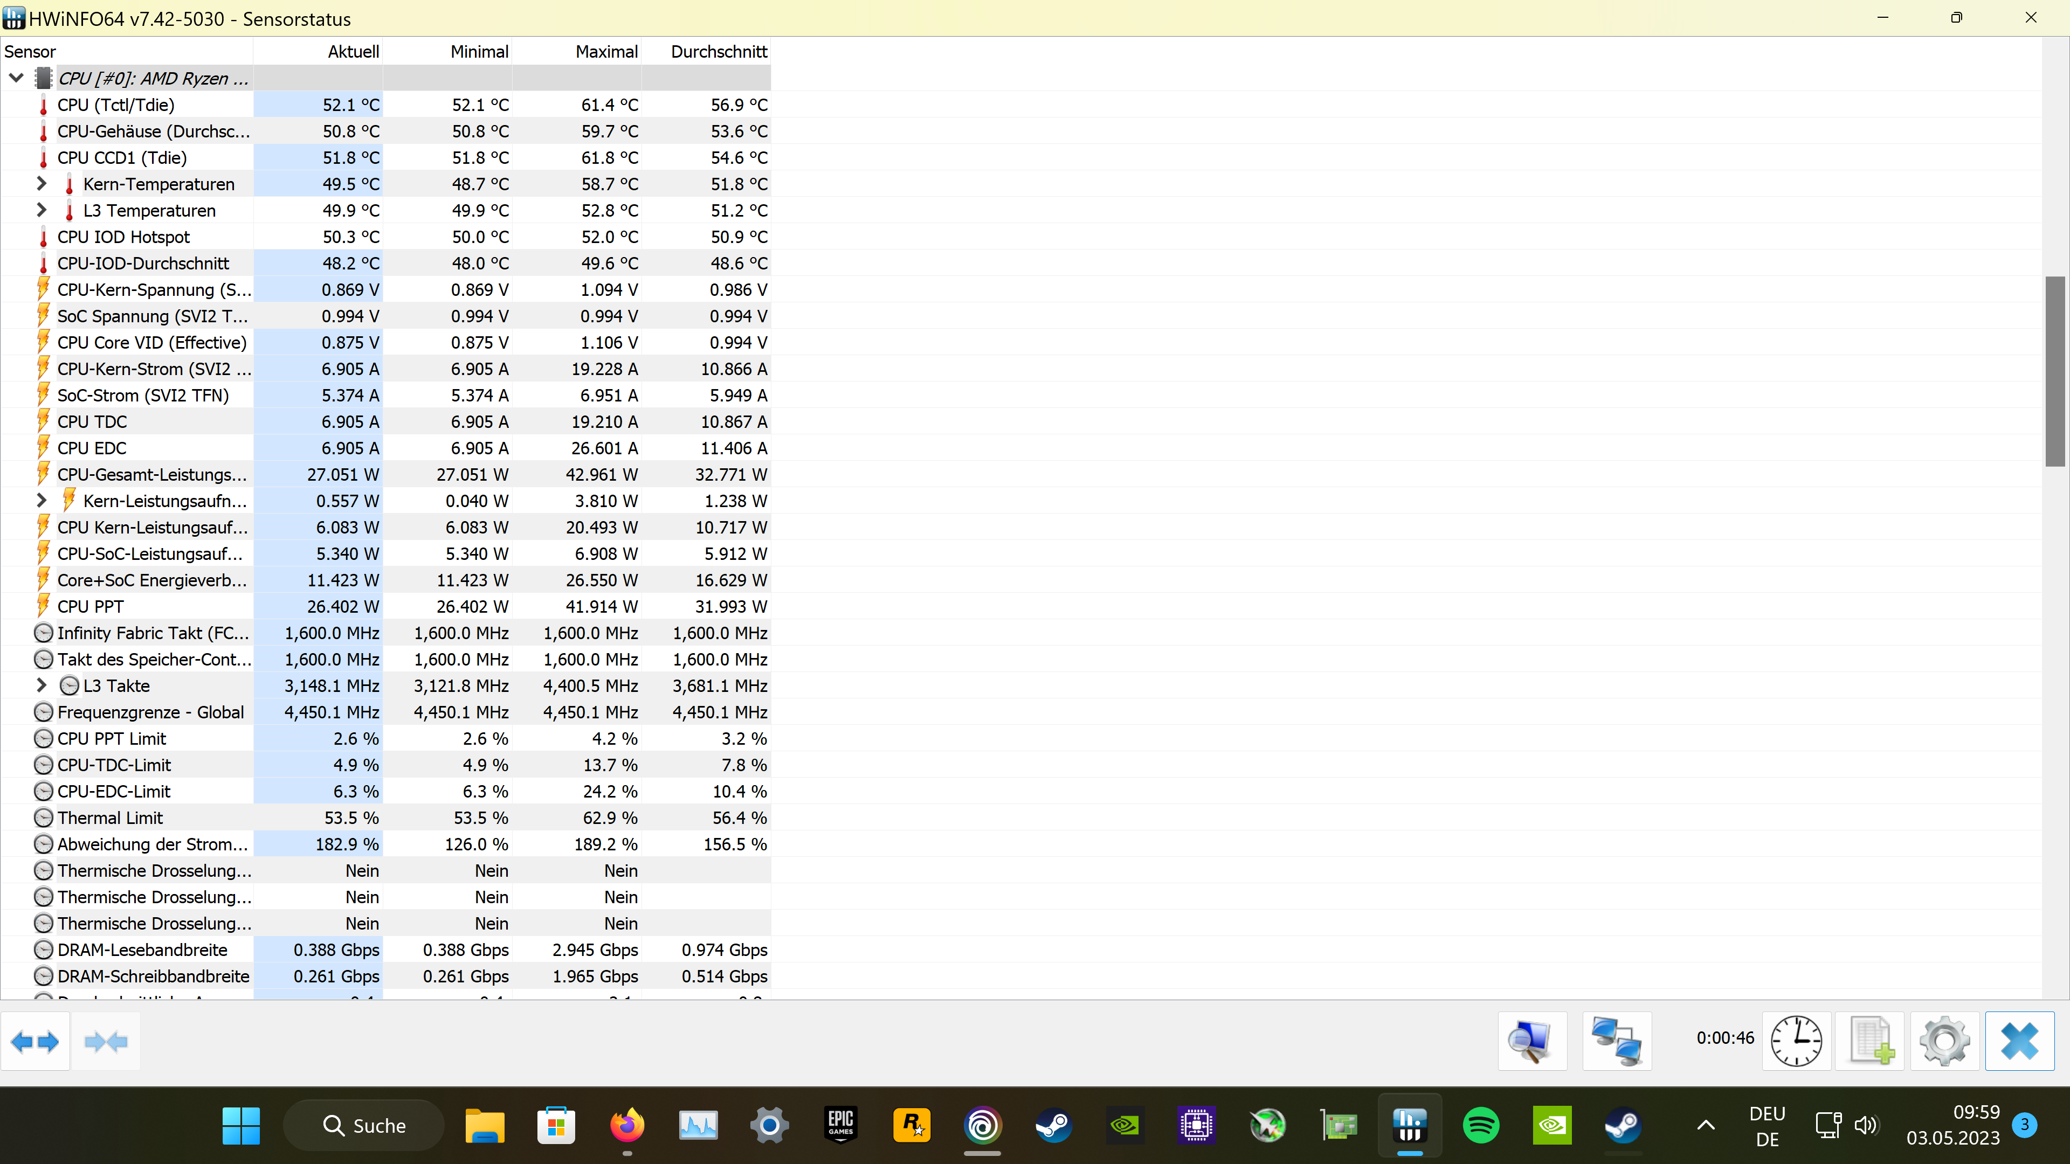Start sensor logging with the report icon

(x=1871, y=1040)
